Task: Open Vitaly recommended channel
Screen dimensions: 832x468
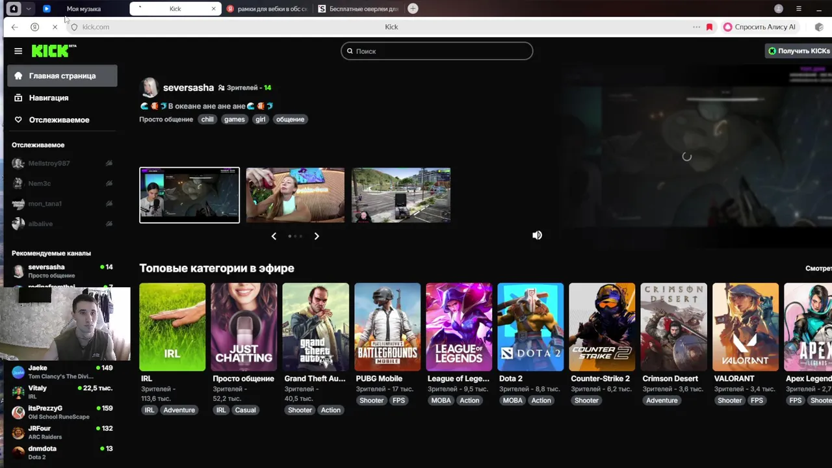Action: point(62,392)
